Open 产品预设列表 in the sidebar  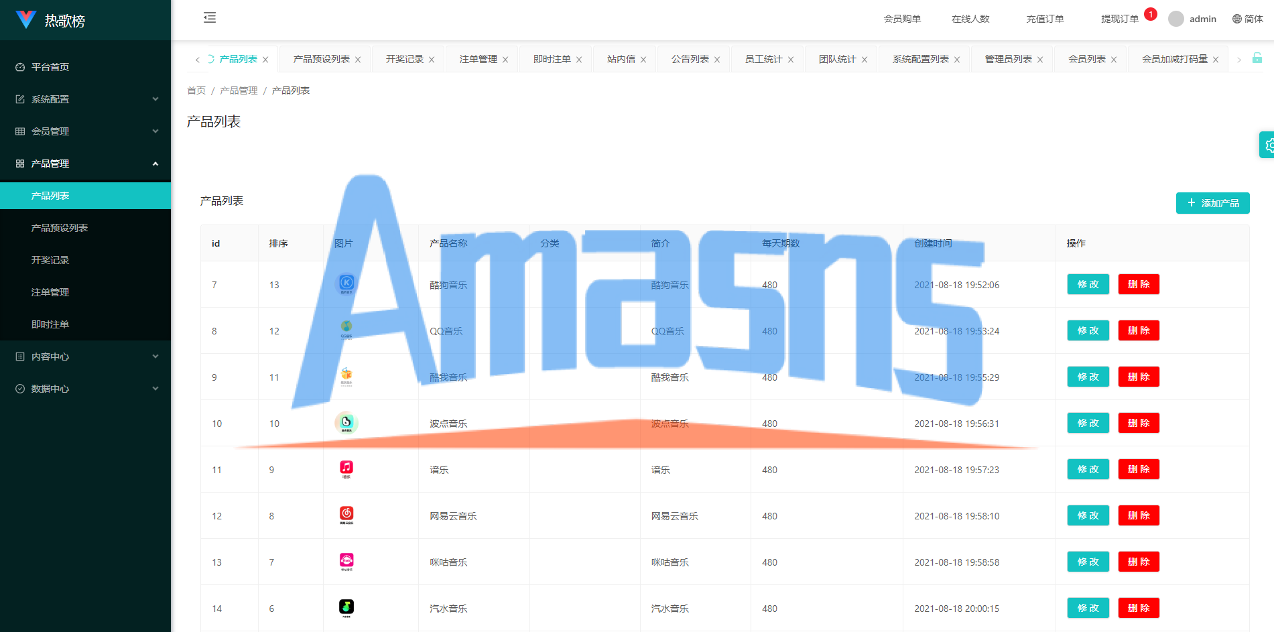click(85, 228)
